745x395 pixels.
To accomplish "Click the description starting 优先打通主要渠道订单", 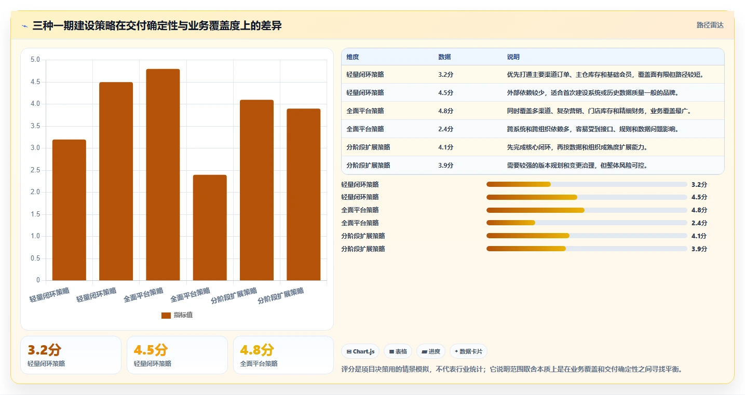I will (605, 75).
